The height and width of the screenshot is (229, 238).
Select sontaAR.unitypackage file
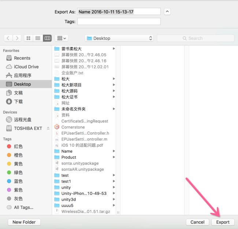point(85,169)
